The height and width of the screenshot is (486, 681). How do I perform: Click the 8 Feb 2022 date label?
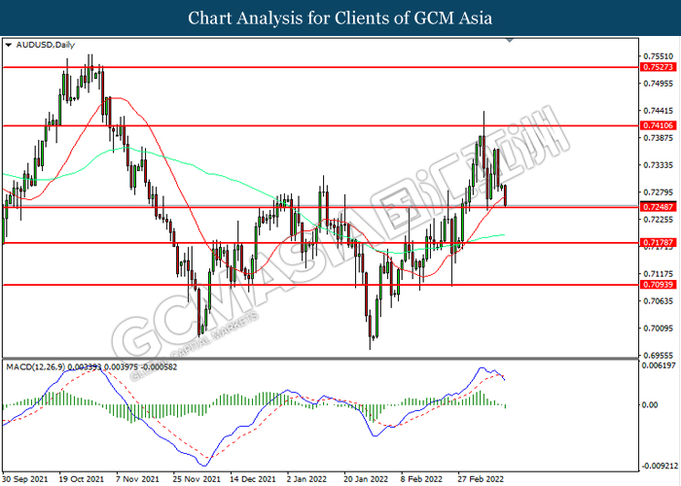[421, 479]
